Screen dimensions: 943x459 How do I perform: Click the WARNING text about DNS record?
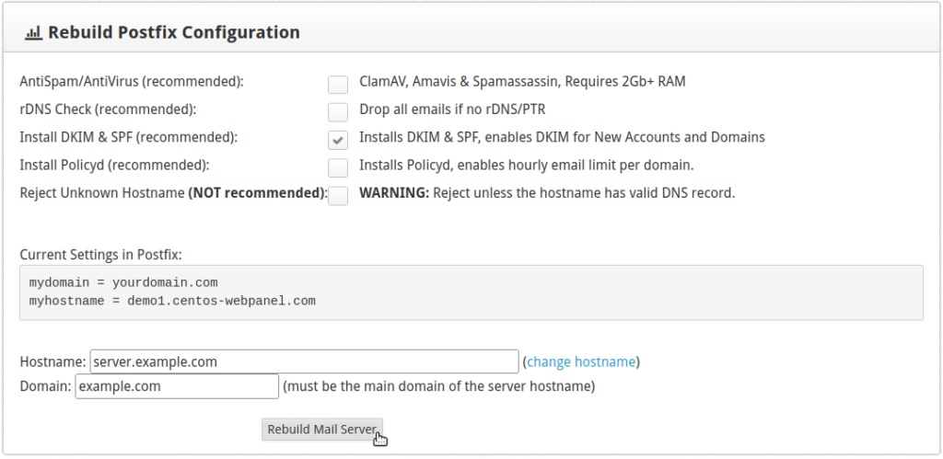[546, 193]
